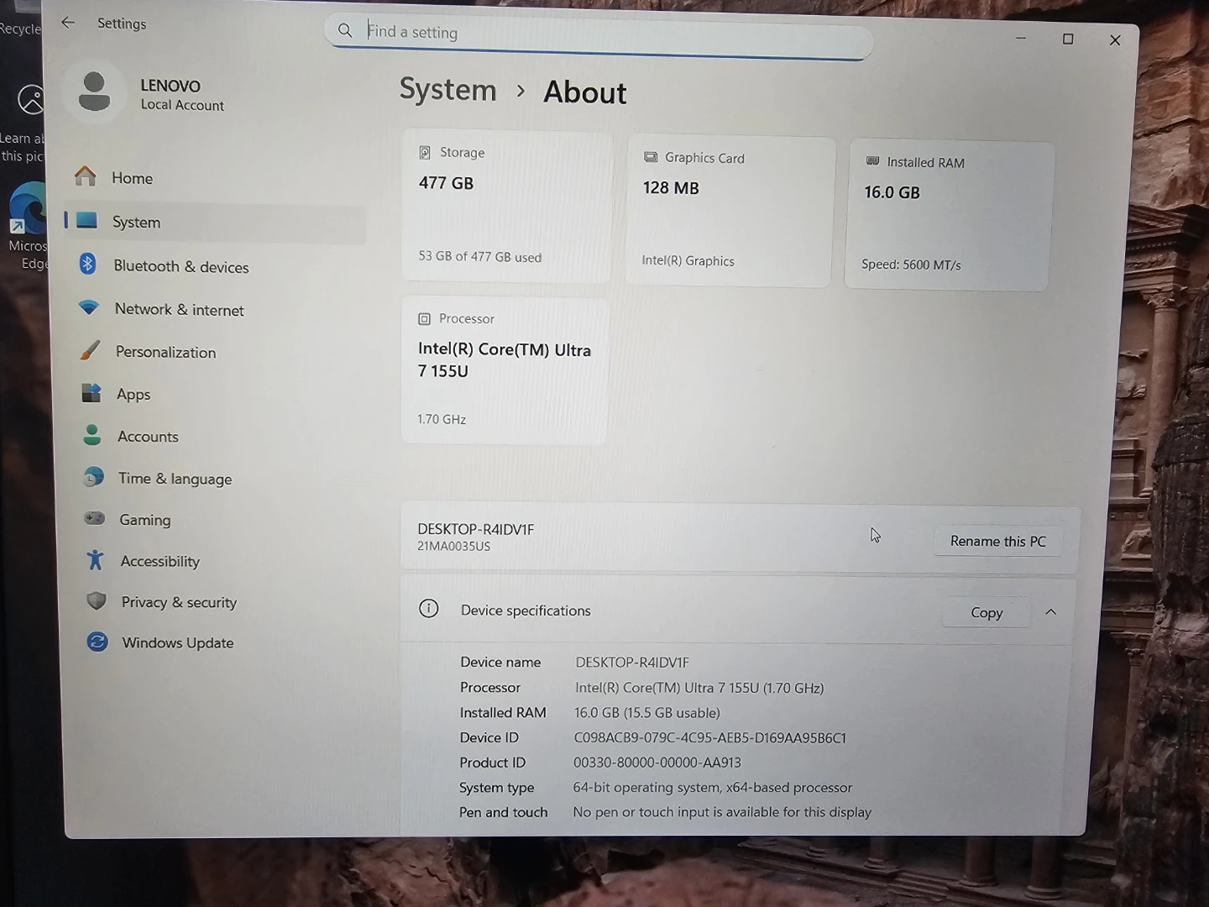Click the Device name value DESKTOP-R4IDV1F

pyautogui.click(x=632, y=662)
